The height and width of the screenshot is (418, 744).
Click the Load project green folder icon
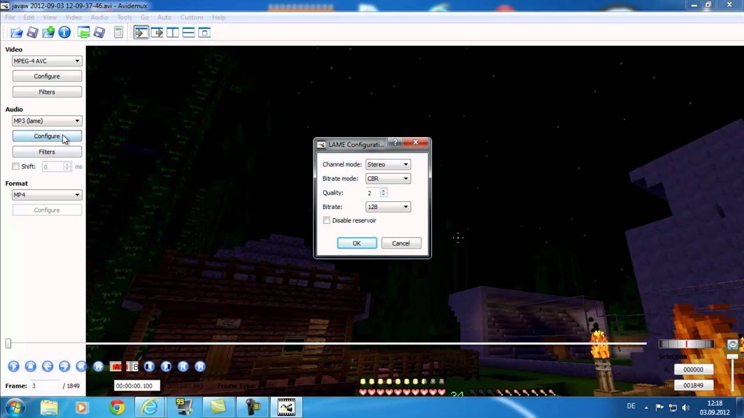(x=84, y=33)
